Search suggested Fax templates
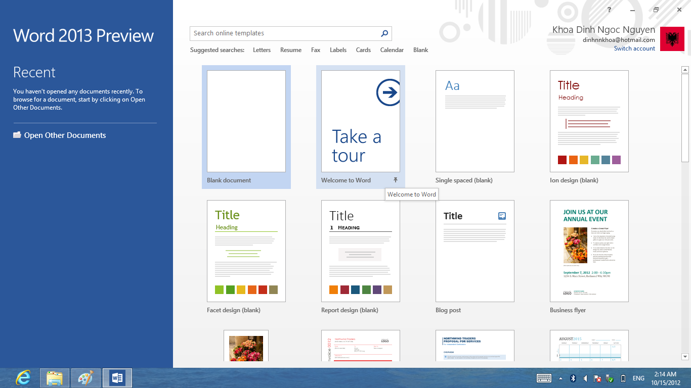Viewport: 691px width, 388px height. coord(316,50)
